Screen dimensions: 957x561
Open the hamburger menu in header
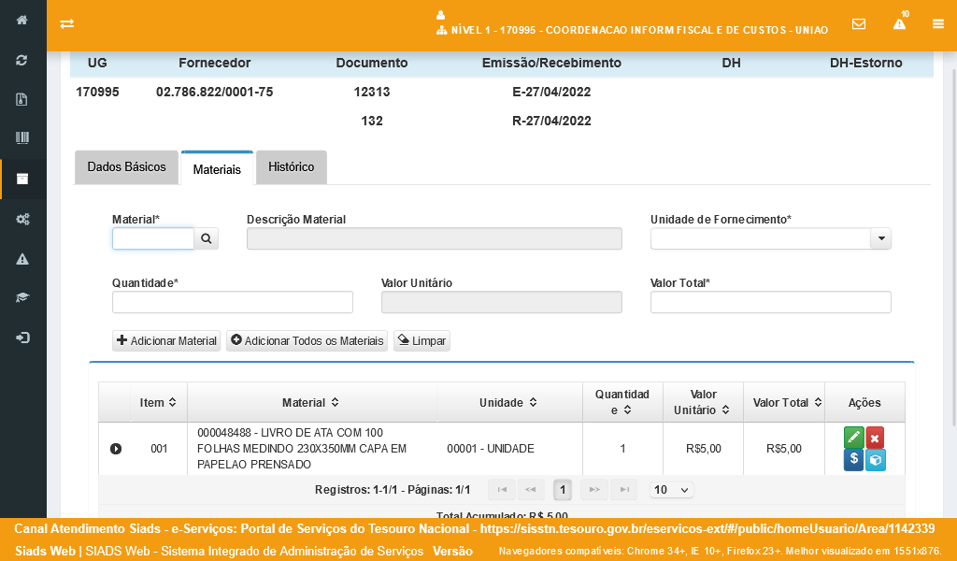(x=938, y=23)
